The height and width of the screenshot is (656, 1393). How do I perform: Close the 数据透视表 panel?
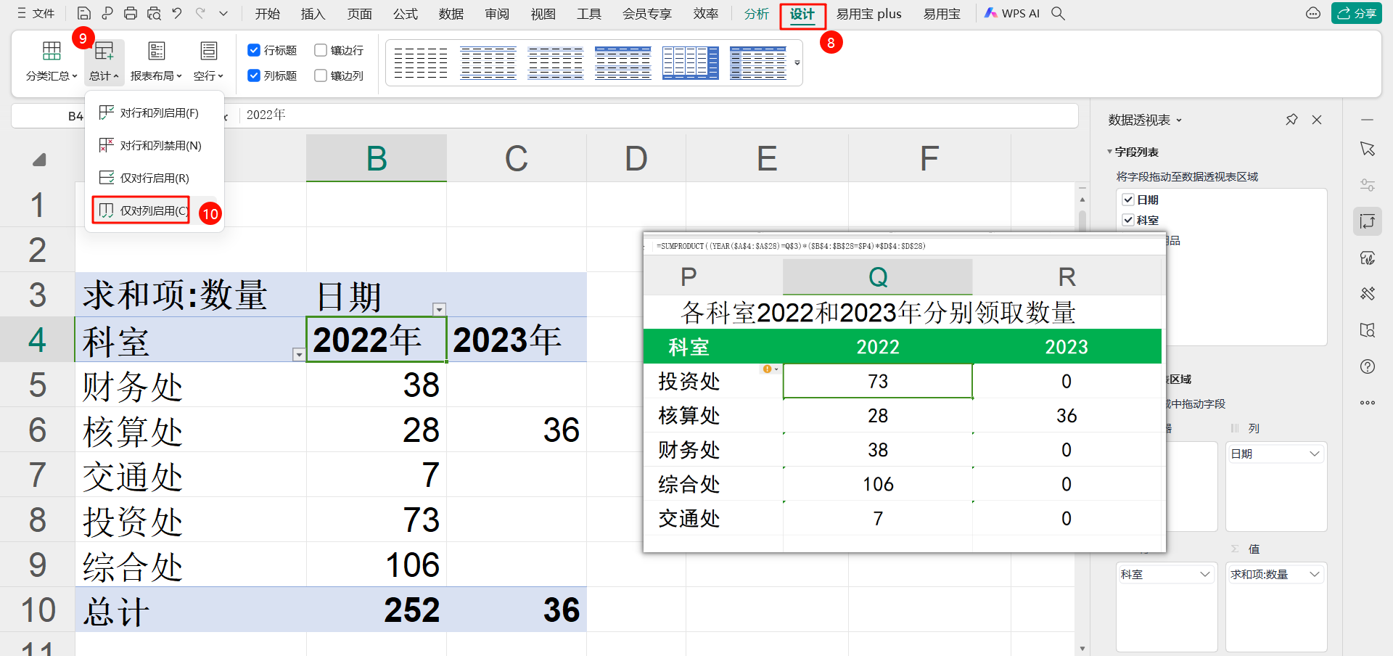coord(1317,120)
